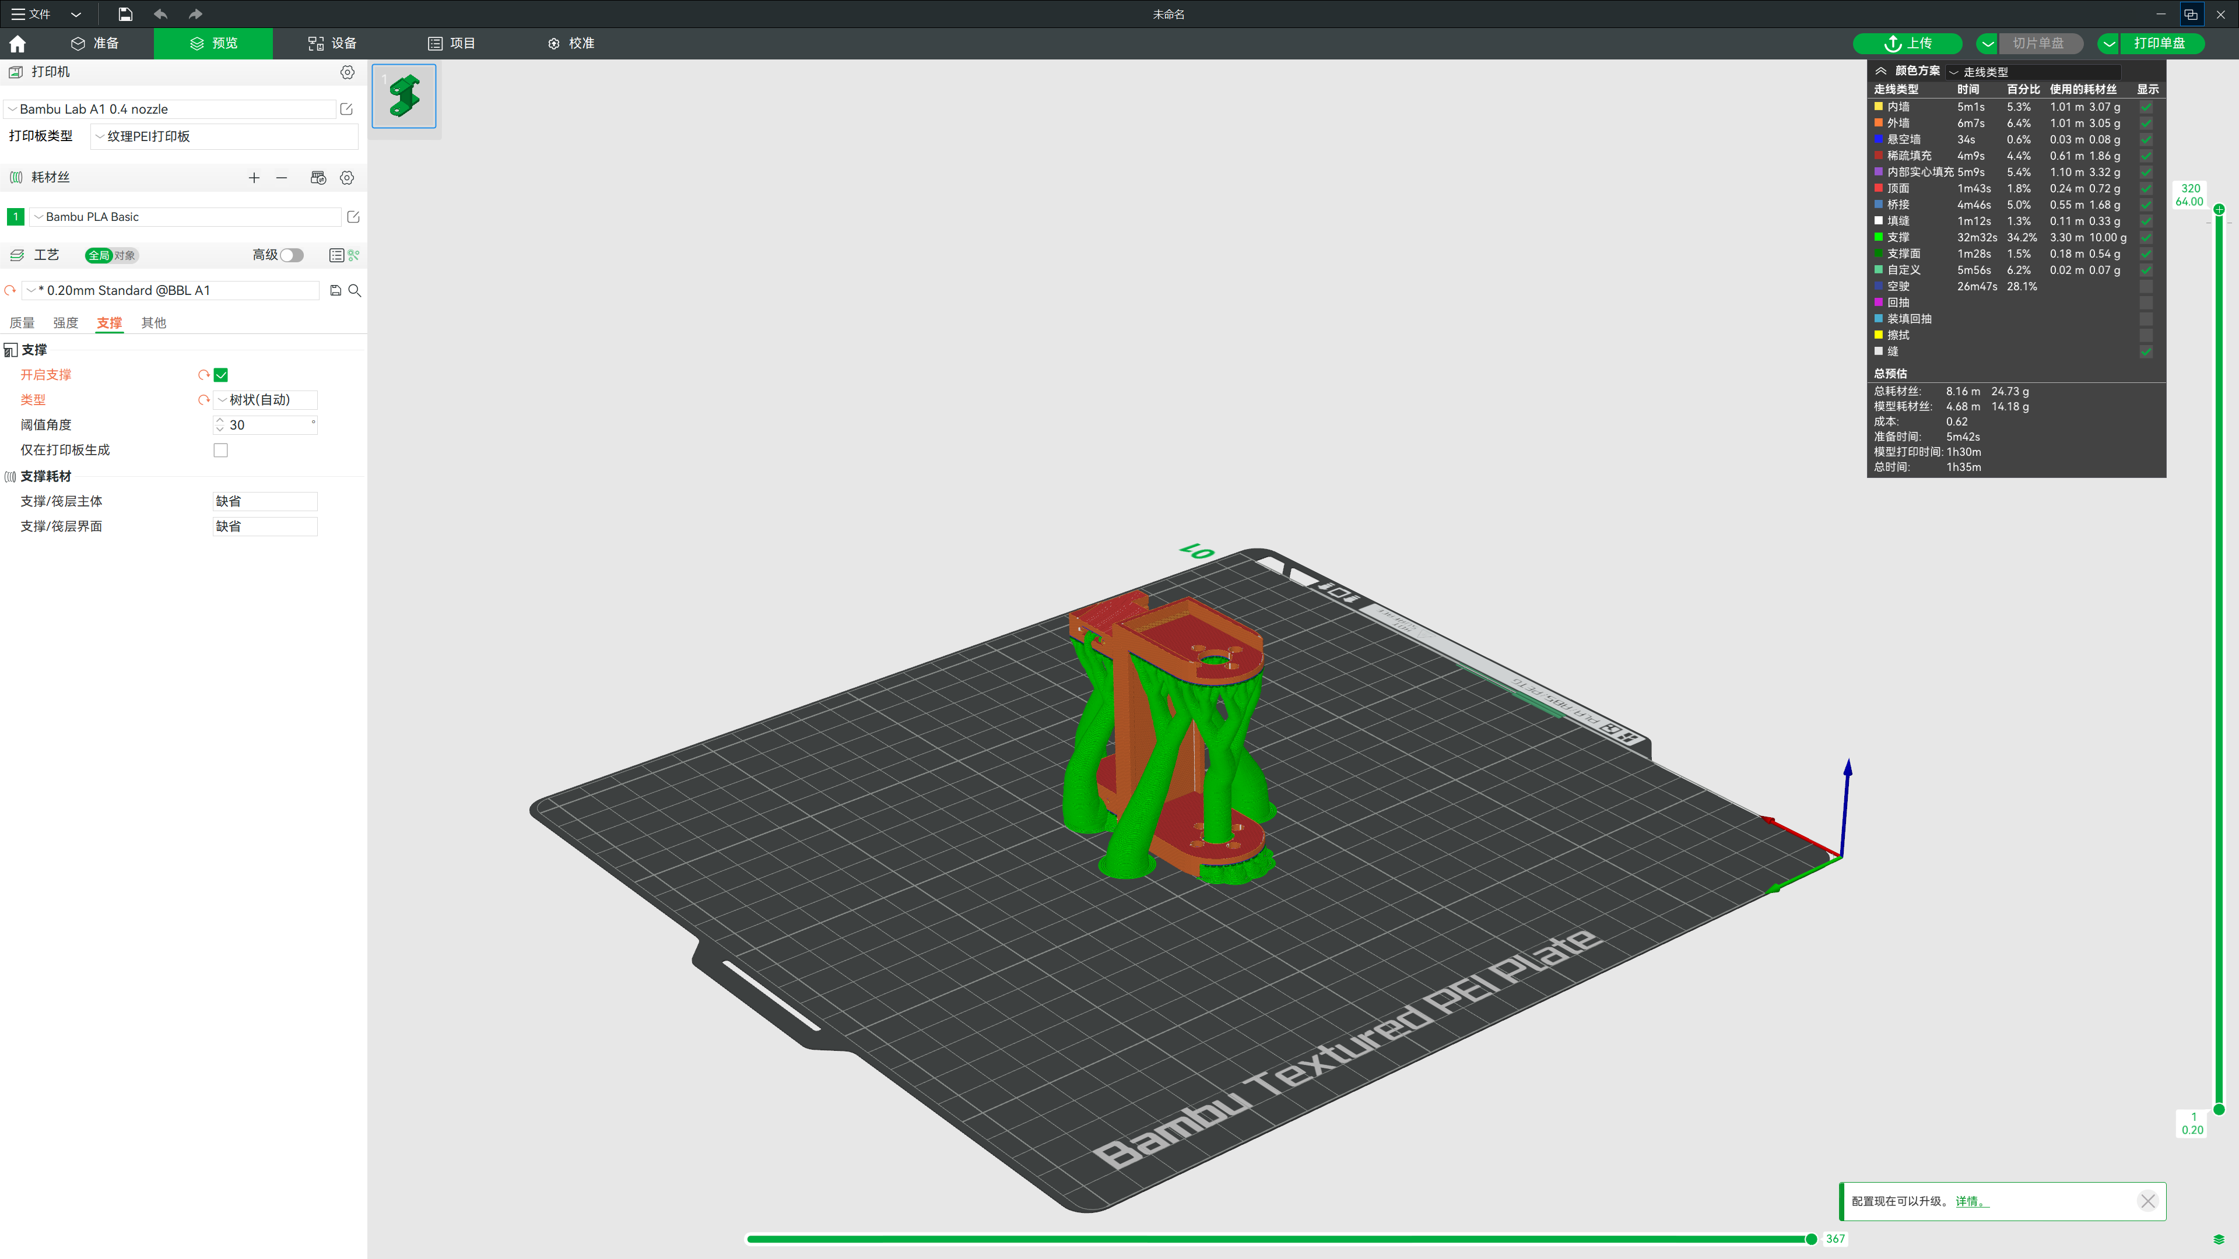This screenshot has height=1259, width=2239.
Task: Click the search process settings icon
Action: [355, 290]
